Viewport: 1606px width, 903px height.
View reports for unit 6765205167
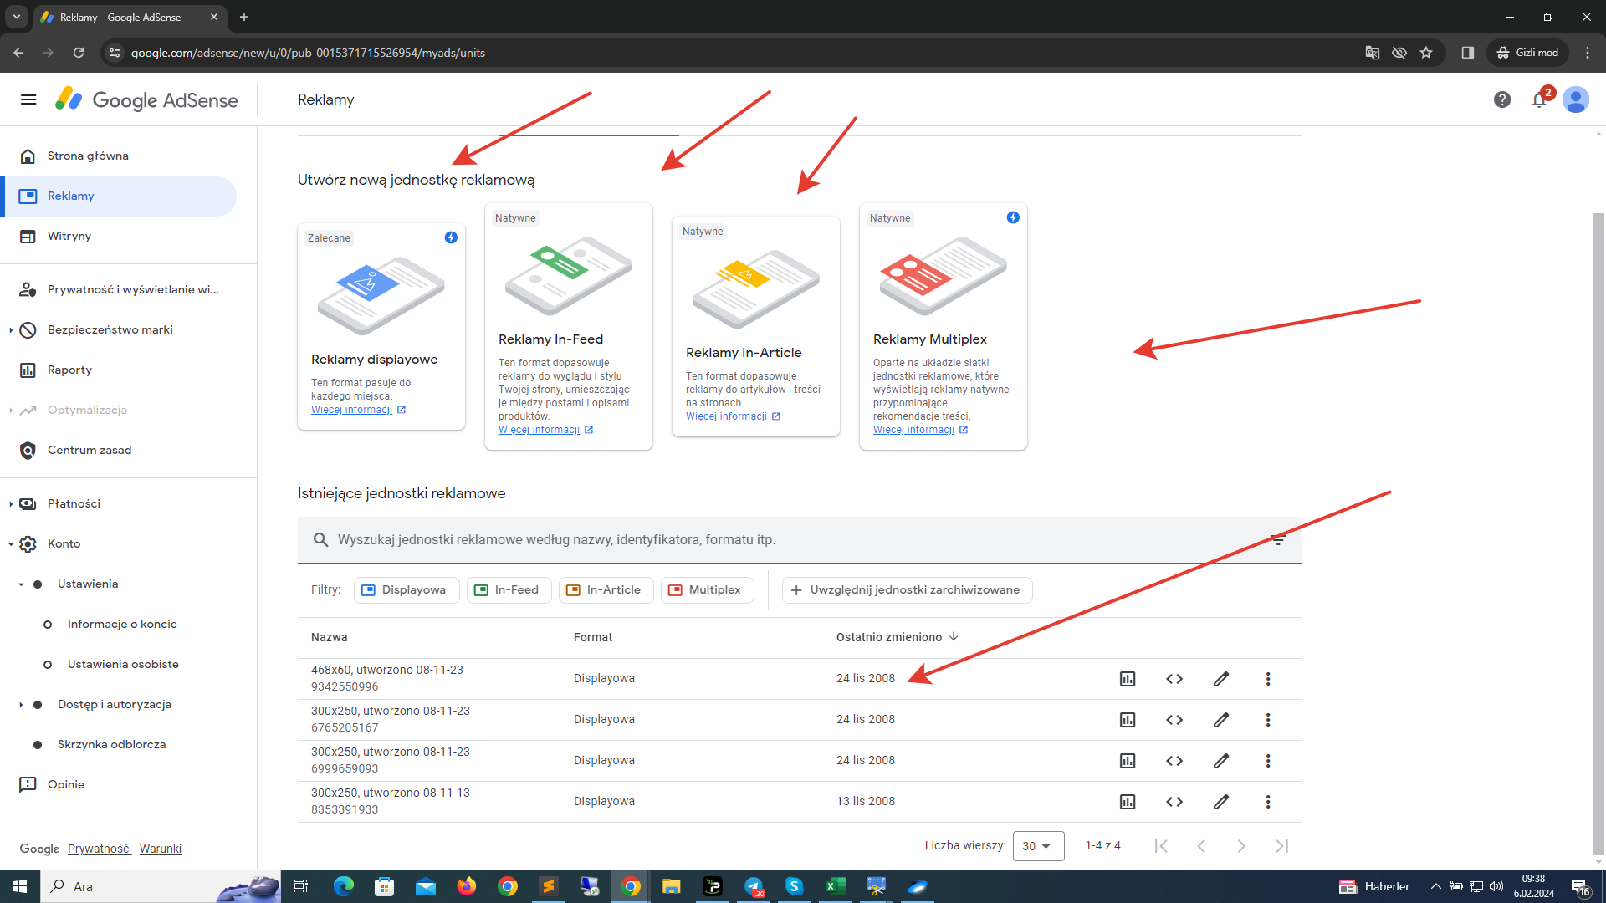tap(1128, 720)
